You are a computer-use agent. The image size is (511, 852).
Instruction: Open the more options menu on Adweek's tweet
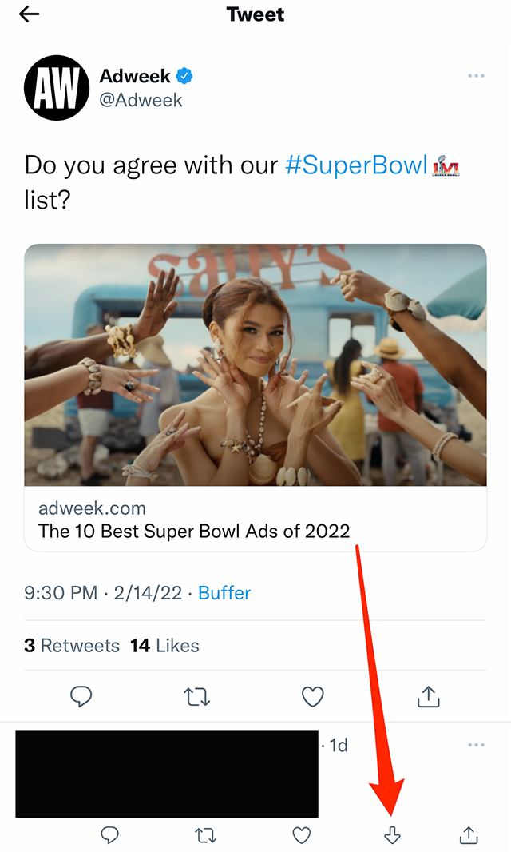[476, 75]
